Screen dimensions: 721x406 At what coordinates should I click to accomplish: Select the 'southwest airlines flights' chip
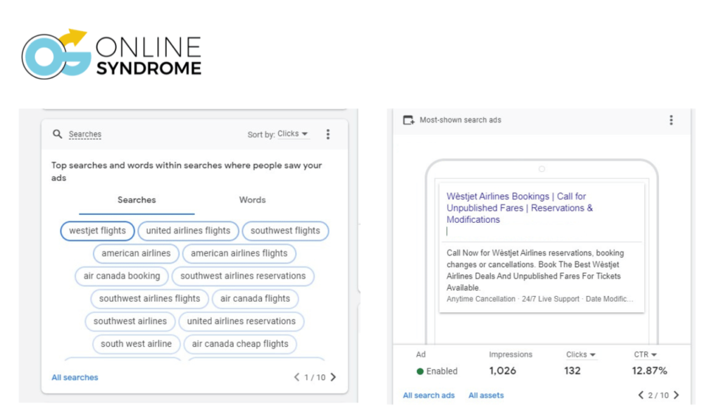(149, 298)
